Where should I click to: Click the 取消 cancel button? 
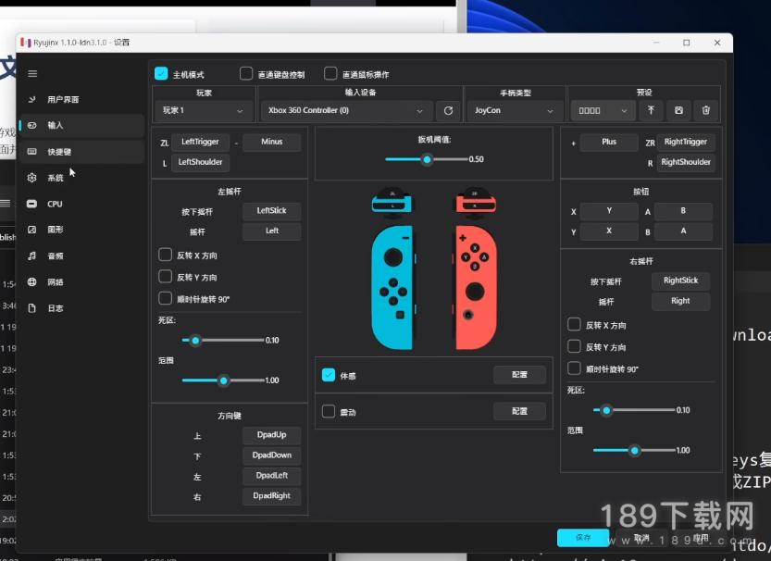click(x=641, y=538)
